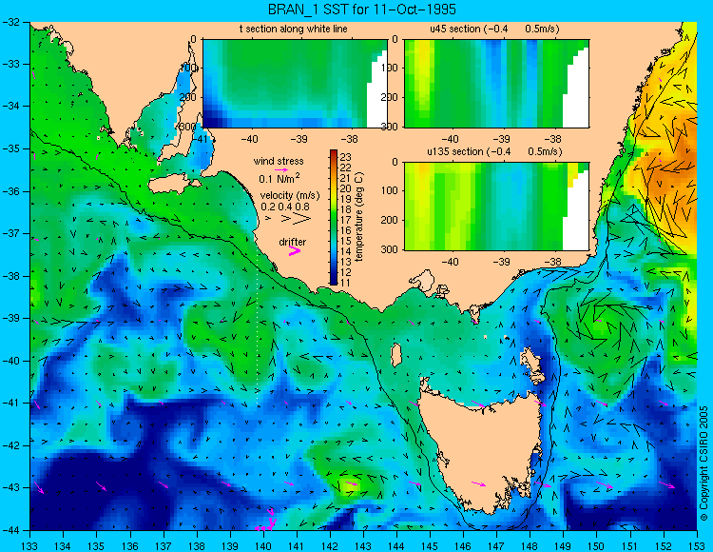Click the colorbar tick value 14

click(x=346, y=251)
